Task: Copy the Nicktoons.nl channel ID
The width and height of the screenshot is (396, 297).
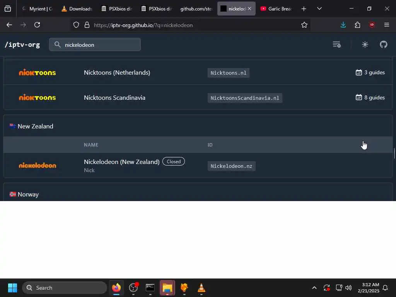Action: point(228,73)
